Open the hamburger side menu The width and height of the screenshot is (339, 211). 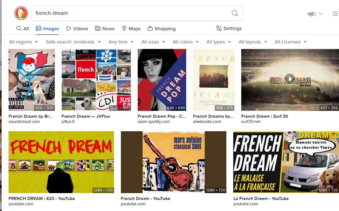pyautogui.click(x=335, y=14)
